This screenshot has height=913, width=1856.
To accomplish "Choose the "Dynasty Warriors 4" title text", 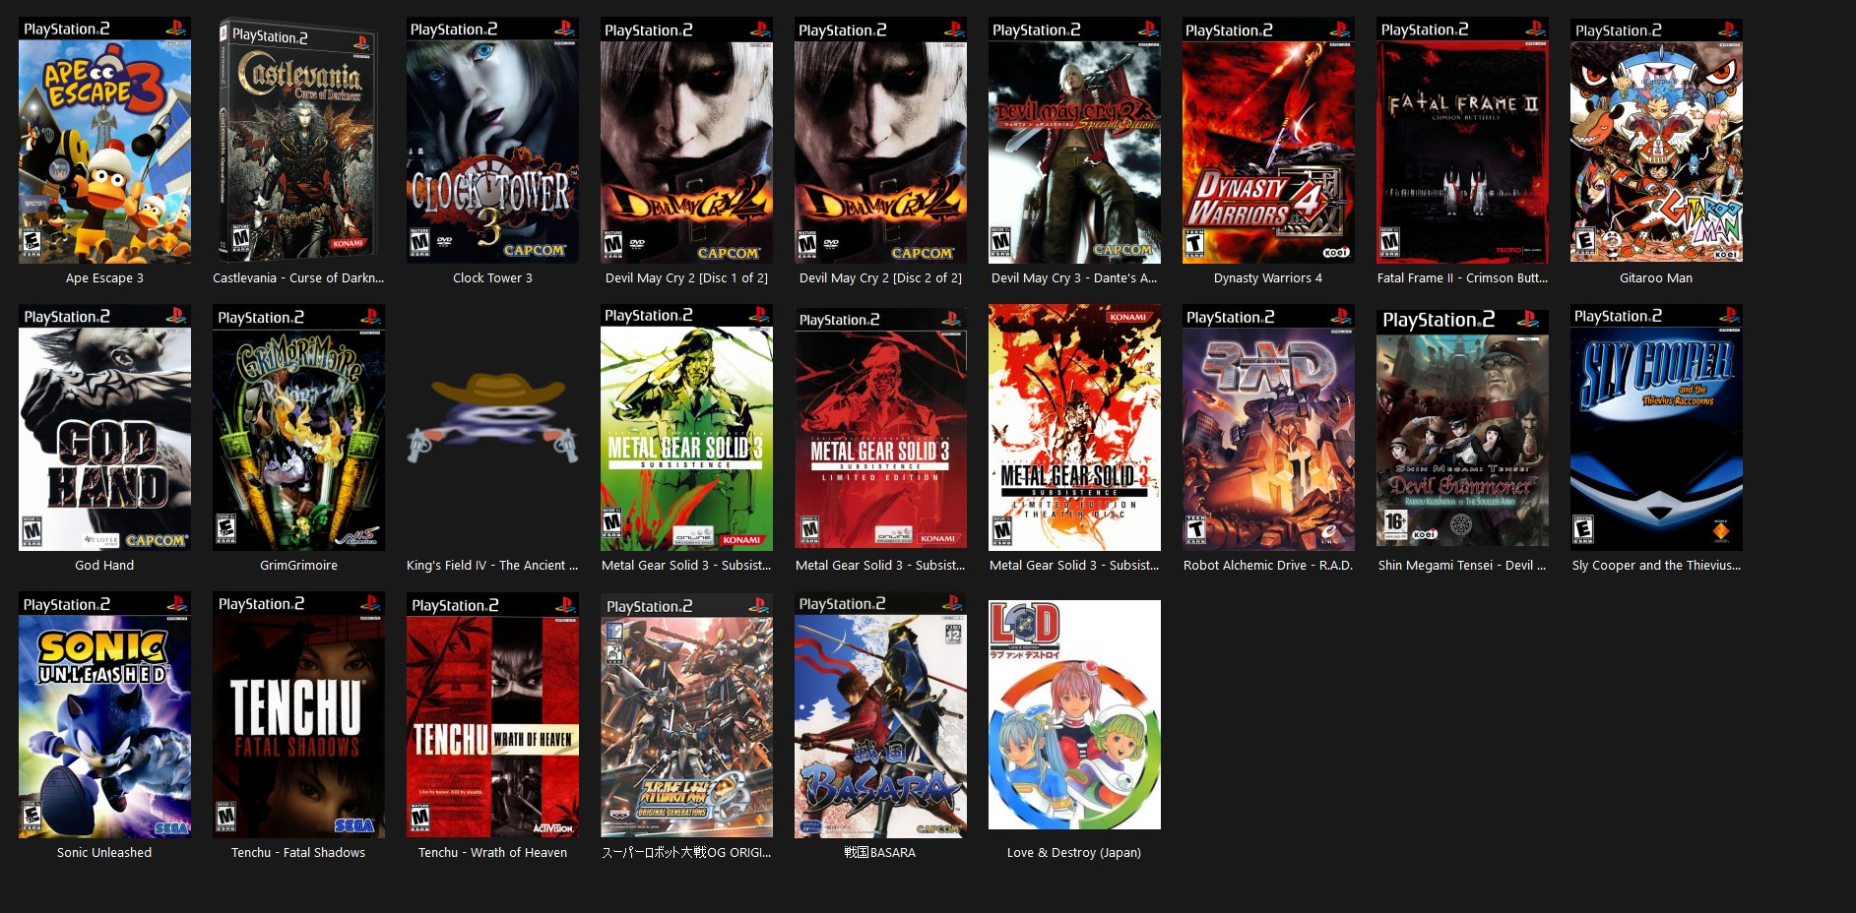I will pos(1268,278).
